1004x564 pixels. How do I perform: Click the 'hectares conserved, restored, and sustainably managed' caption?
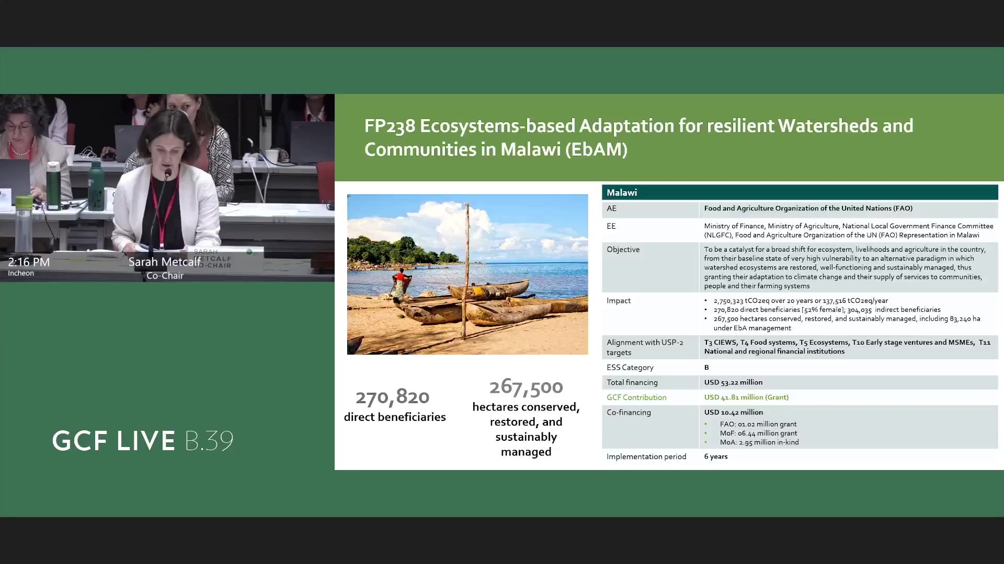click(526, 429)
